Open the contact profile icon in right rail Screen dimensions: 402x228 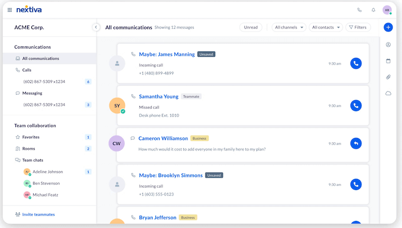point(388,44)
